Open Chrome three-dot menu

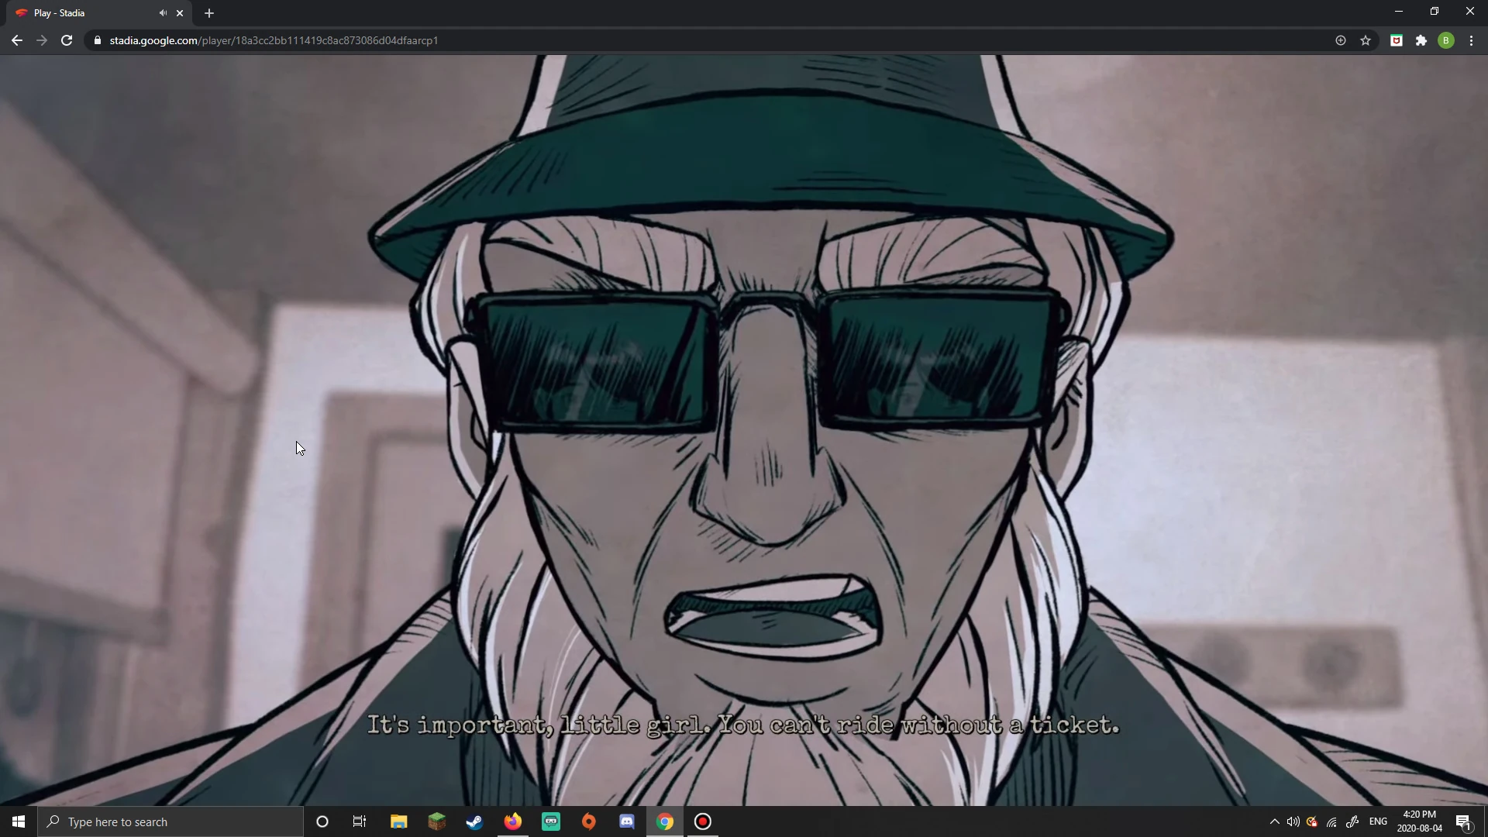(1471, 40)
